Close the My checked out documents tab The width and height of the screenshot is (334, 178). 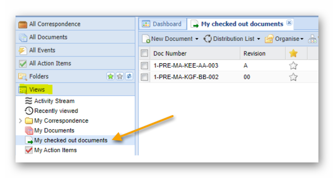tap(289, 22)
